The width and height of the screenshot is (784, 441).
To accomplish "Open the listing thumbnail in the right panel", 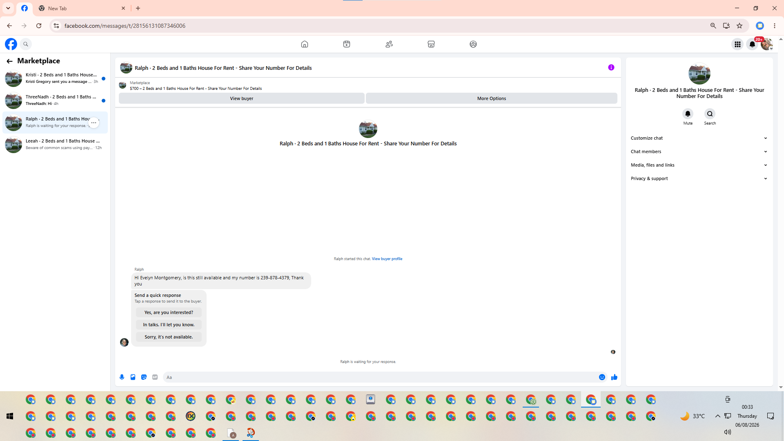I will (x=699, y=73).
